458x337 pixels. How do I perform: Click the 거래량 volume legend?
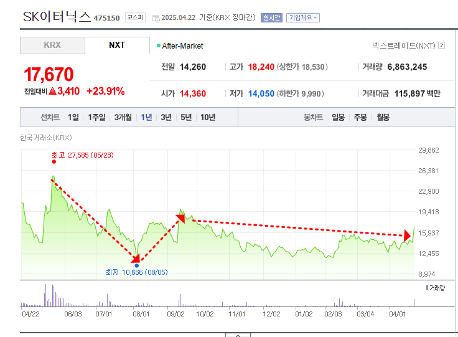pos(436,288)
